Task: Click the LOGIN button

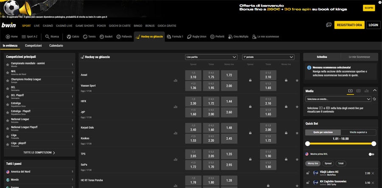Action: click(x=373, y=25)
